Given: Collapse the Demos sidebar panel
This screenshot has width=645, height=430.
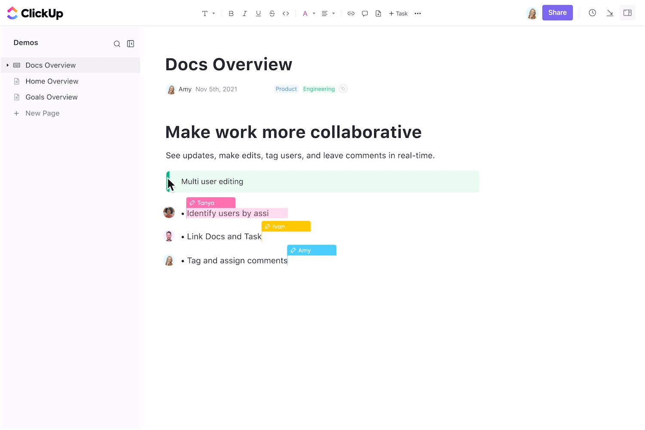Looking at the screenshot, I should (x=131, y=44).
